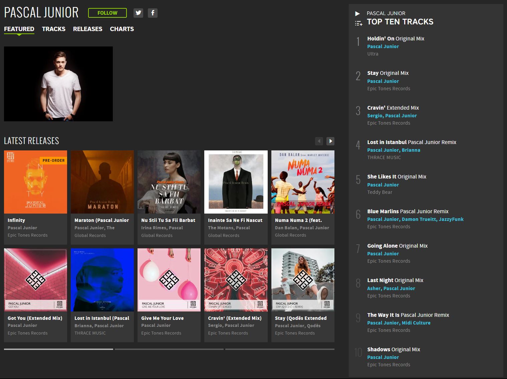Open the Stay Qodës remix cover art
The width and height of the screenshot is (507, 379).
303,280
